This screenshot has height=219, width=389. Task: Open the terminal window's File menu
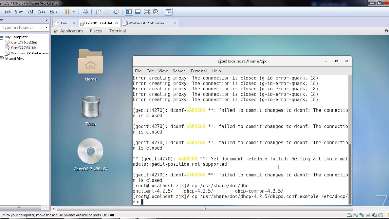(x=138, y=71)
